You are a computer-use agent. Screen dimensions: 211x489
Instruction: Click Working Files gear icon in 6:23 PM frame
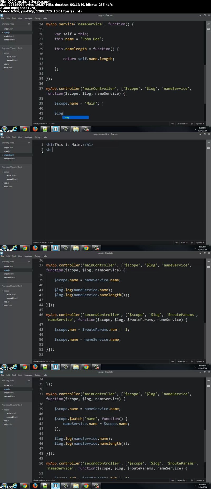pyautogui.click(x=29, y=24)
